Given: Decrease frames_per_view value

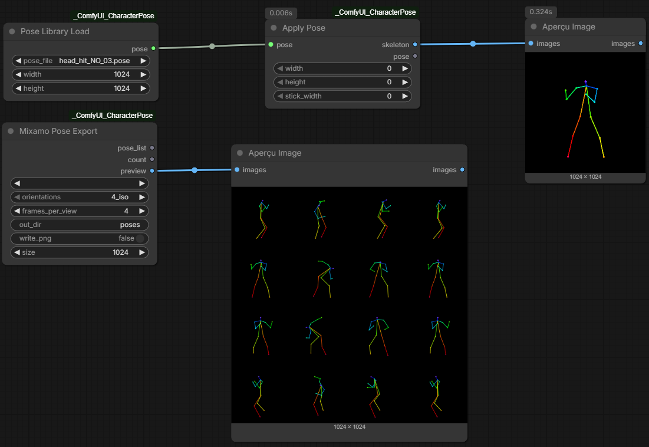Looking at the screenshot, I should coord(17,211).
